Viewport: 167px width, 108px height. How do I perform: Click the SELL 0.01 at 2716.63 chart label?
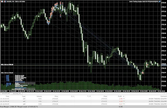(7, 73)
